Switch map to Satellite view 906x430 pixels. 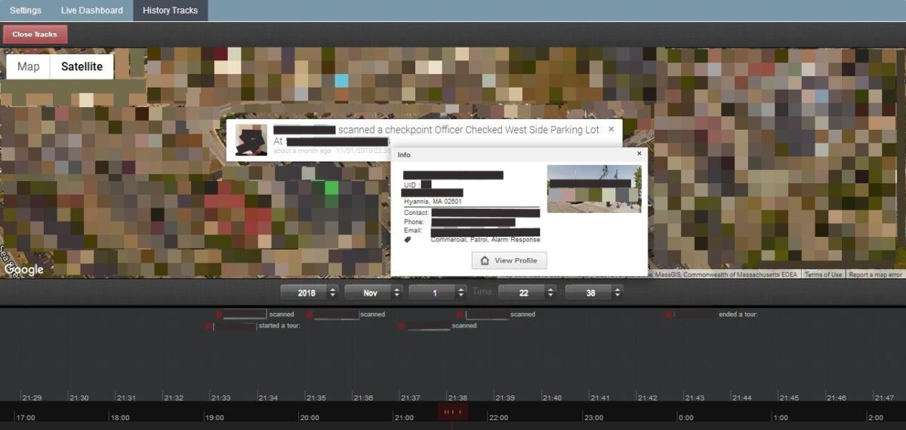(82, 67)
